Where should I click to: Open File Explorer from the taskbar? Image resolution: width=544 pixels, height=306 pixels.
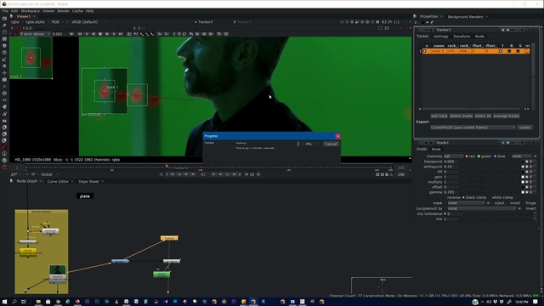pos(38,302)
